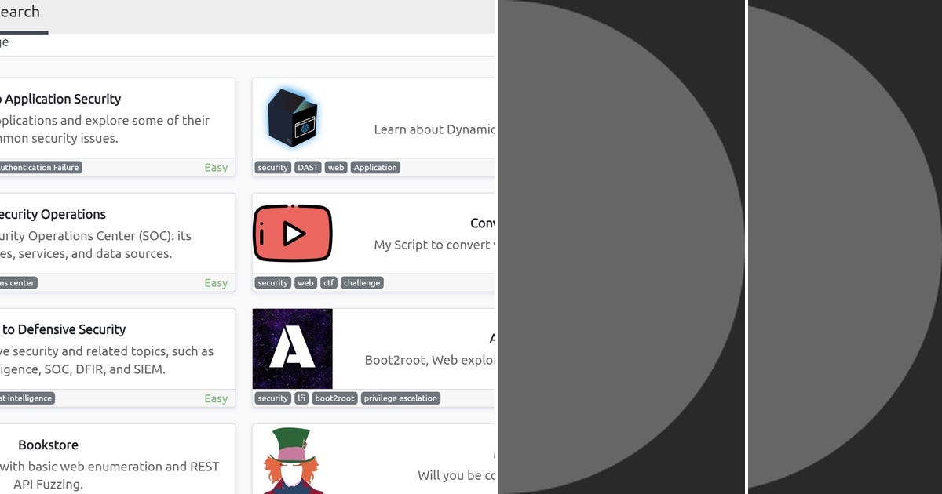Open the starry letter A room thumbnail
The image size is (942, 494).
click(x=292, y=349)
